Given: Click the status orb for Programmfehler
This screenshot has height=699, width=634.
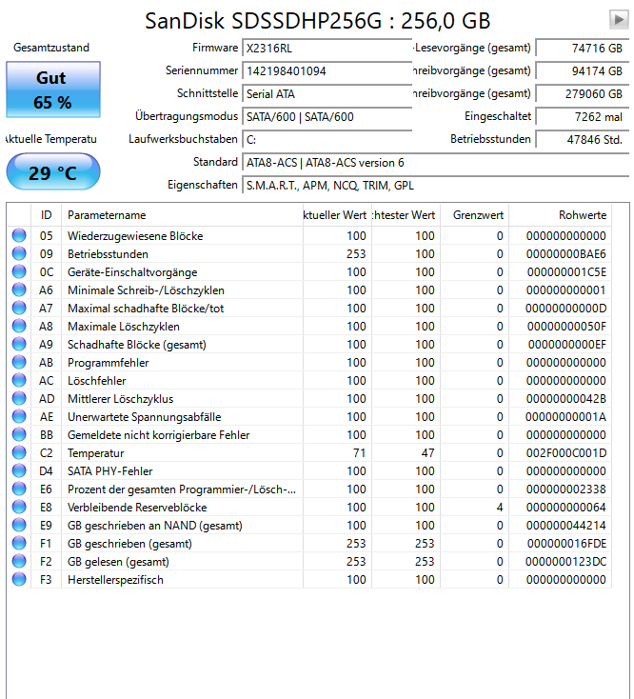Looking at the screenshot, I should pyautogui.click(x=19, y=362).
